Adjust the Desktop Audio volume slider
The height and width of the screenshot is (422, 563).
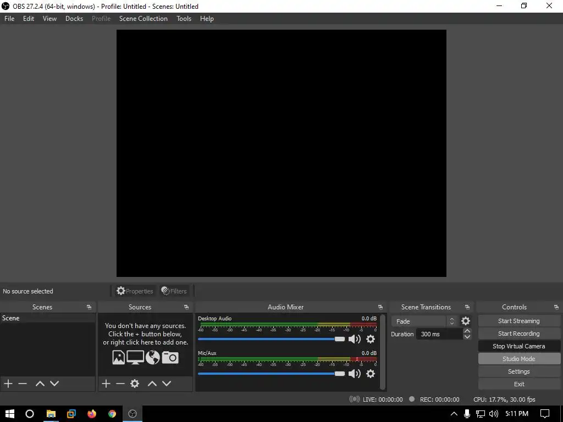(x=271, y=339)
